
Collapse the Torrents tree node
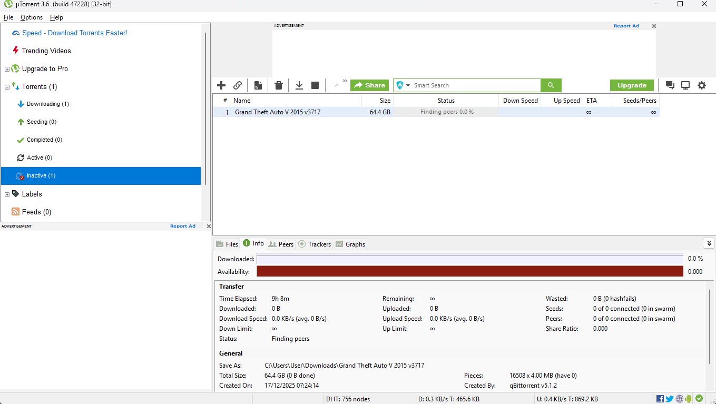(7, 87)
